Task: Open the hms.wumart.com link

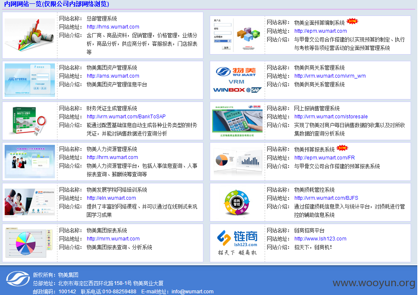Action: (x=113, y=27)
